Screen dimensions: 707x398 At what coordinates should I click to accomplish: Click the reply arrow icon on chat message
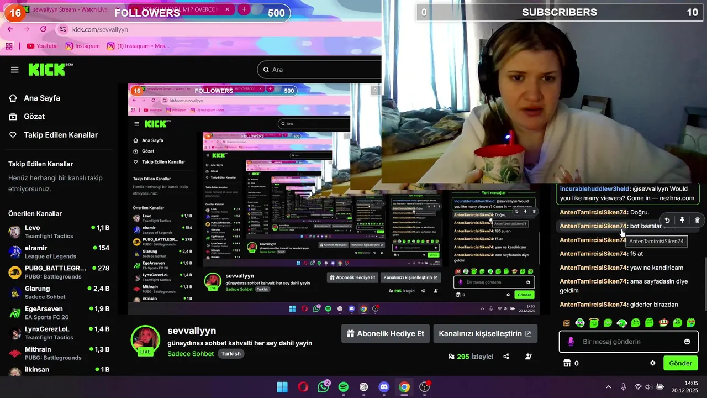click(x=667, y=220)
